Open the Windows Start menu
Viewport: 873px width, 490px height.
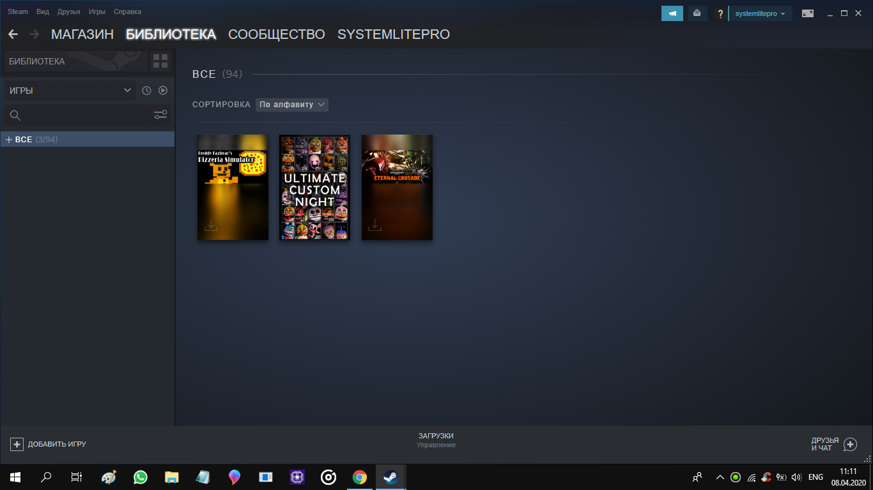click(x=15, y=477)
